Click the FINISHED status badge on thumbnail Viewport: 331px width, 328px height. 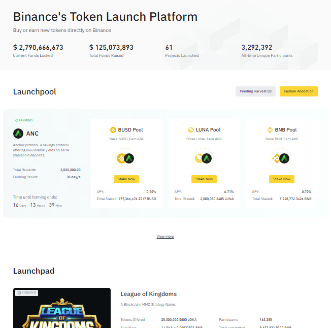[x=27, y=293]
